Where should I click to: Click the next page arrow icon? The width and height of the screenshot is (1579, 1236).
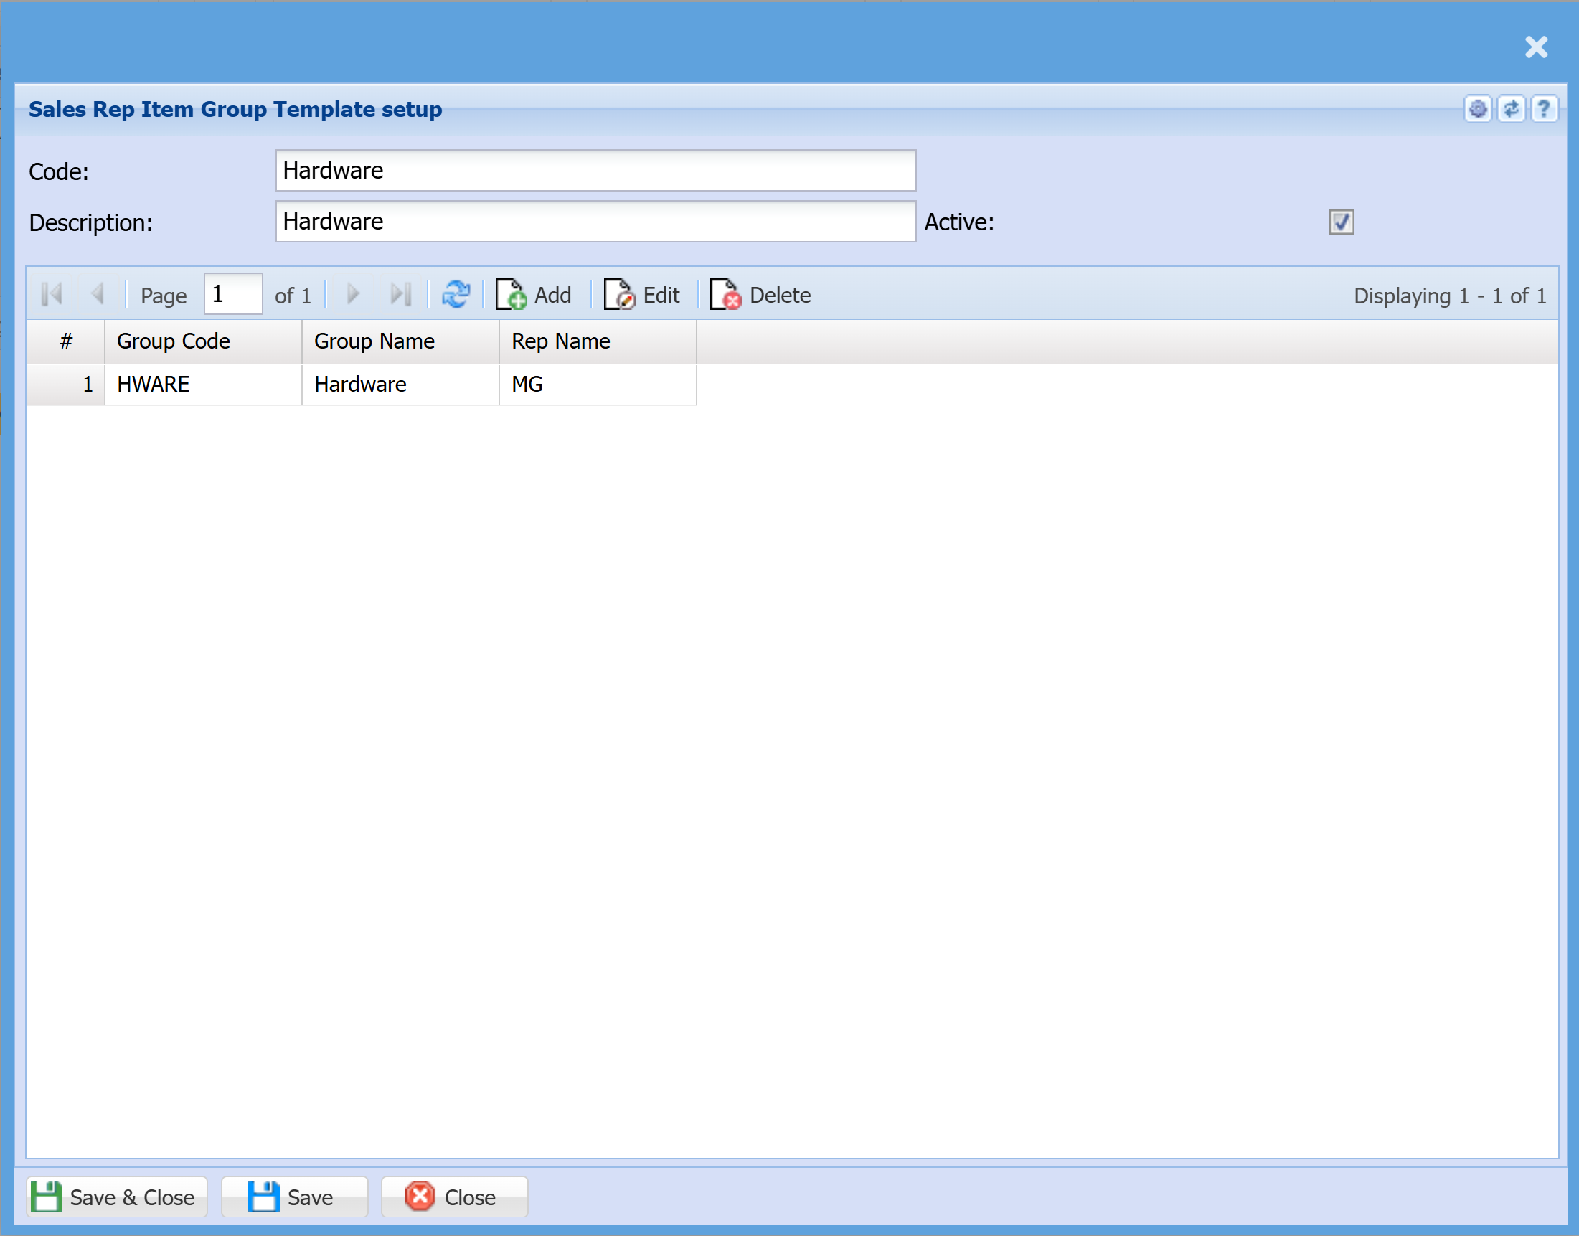353,295
